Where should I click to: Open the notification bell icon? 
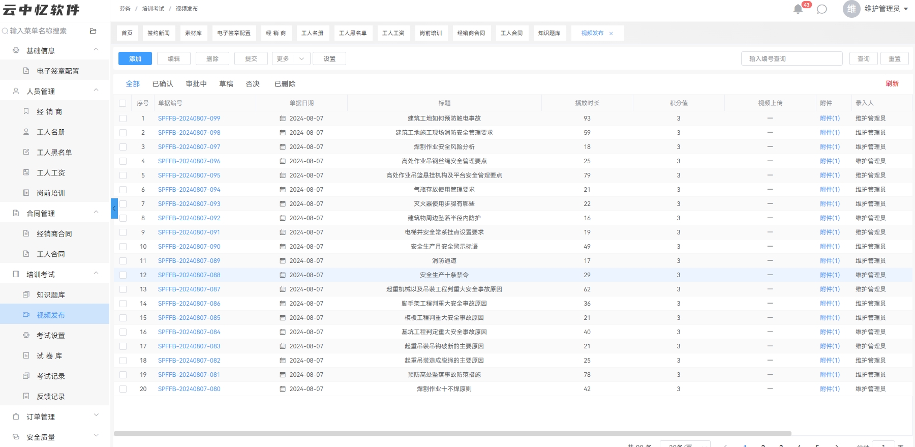798,9
